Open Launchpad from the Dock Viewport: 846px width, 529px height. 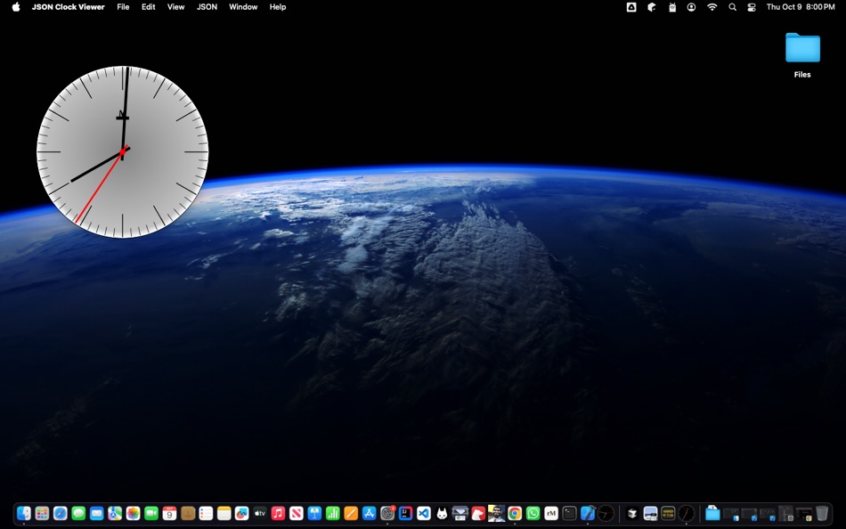click(40, 515)
